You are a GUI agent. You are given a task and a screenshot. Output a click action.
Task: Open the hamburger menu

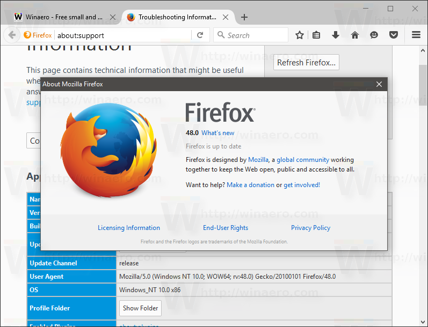pos(416,35)
